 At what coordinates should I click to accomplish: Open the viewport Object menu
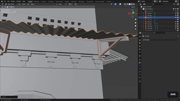(x=33, y=4)
